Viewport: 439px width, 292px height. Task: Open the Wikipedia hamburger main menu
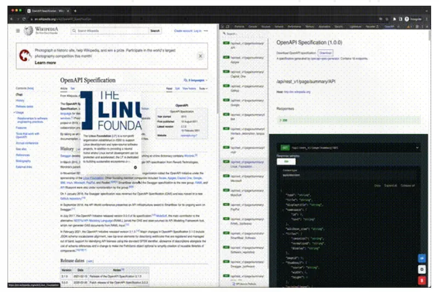click(18, 31)
